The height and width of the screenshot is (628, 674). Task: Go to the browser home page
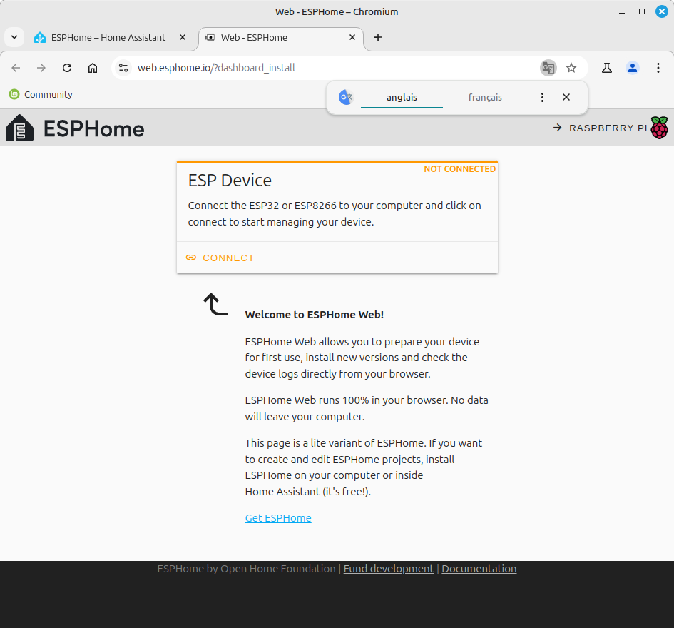click(x=93, y=68)
